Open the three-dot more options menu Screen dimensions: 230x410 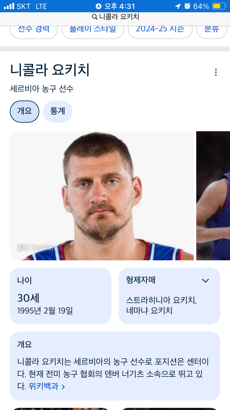[x=216, y=72]
